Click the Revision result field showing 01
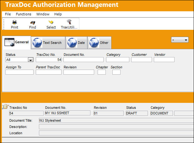The width and height of the screenshot is (194, 143). 109,113
